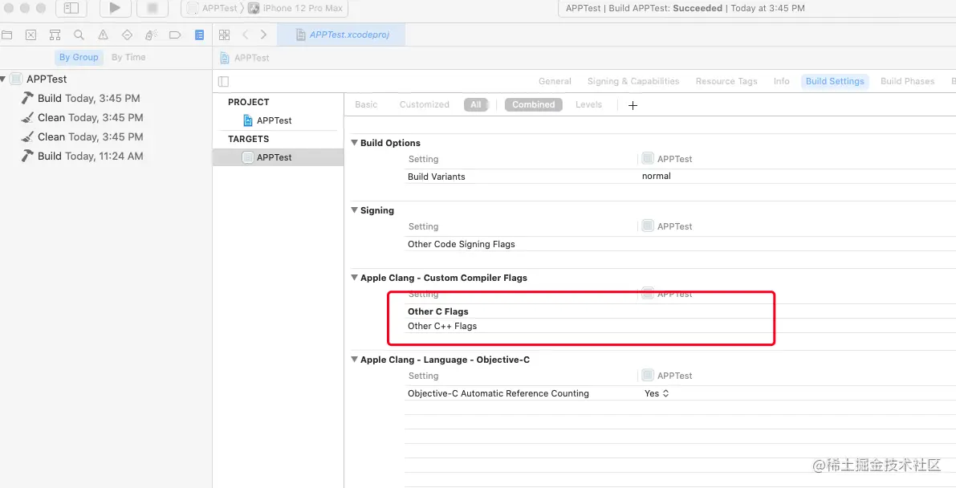Image resolution: width=956 pixels, height=488 pixels.
Task: Select the report navigator icon
Action: tap(199, 35)
